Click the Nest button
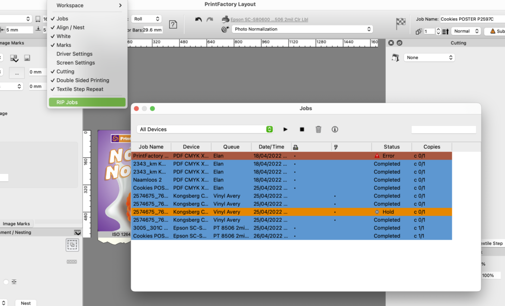505x306 pixels. pos(26,303)
